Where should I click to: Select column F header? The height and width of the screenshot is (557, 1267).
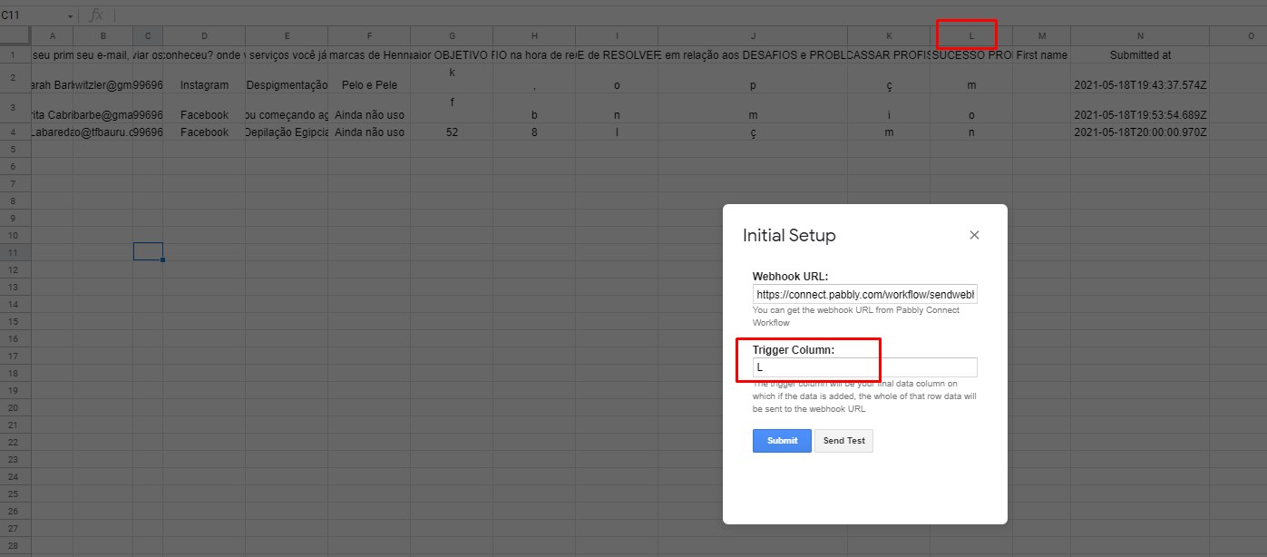coord(369,35)
